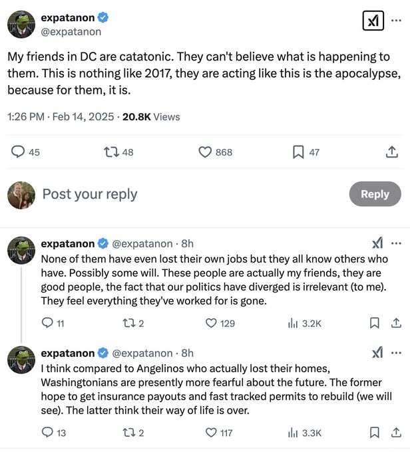The image size is (410, 452).
Task: Like the main post with 868 likes
Action: (x=206, y=152)
